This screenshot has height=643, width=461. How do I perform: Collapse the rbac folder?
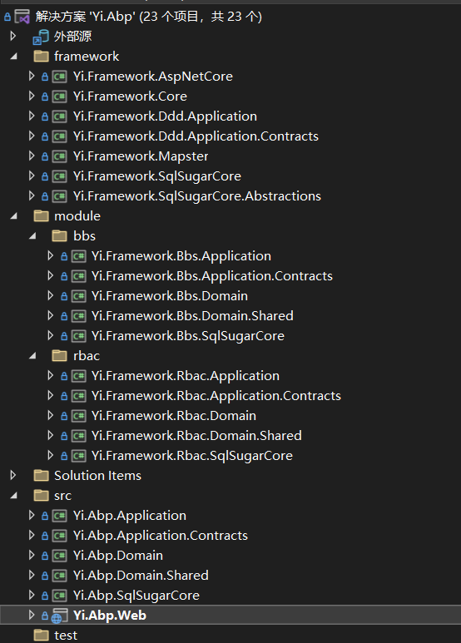click(32, 356)
